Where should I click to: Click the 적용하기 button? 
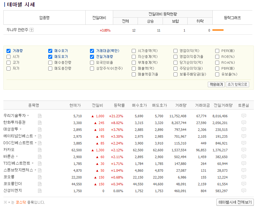click(216, 84)
